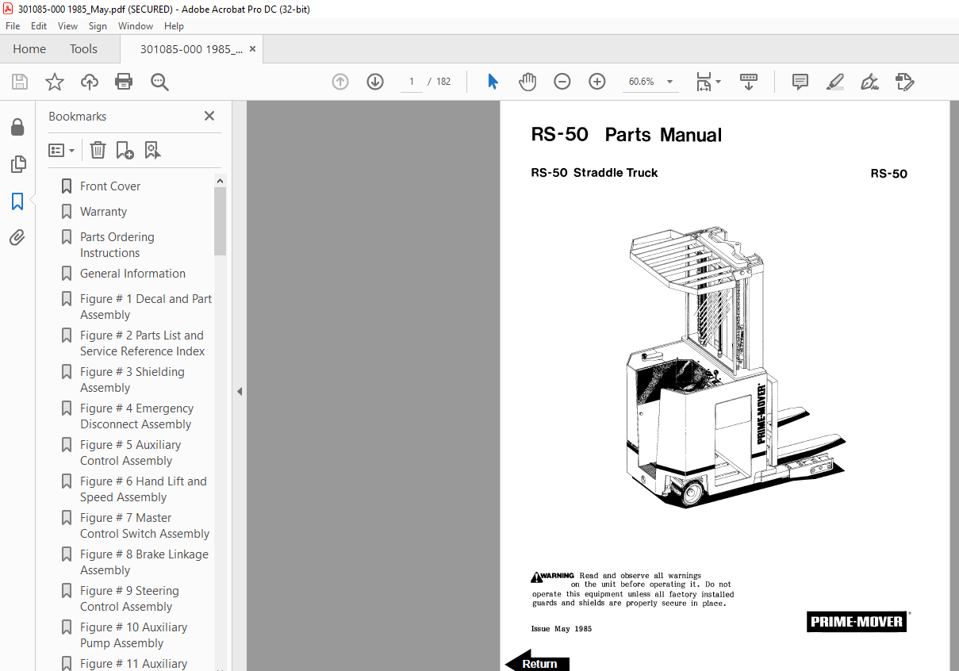Find the current bookmark icon
Screen dimensions: 959x671
tap(152, 150)
